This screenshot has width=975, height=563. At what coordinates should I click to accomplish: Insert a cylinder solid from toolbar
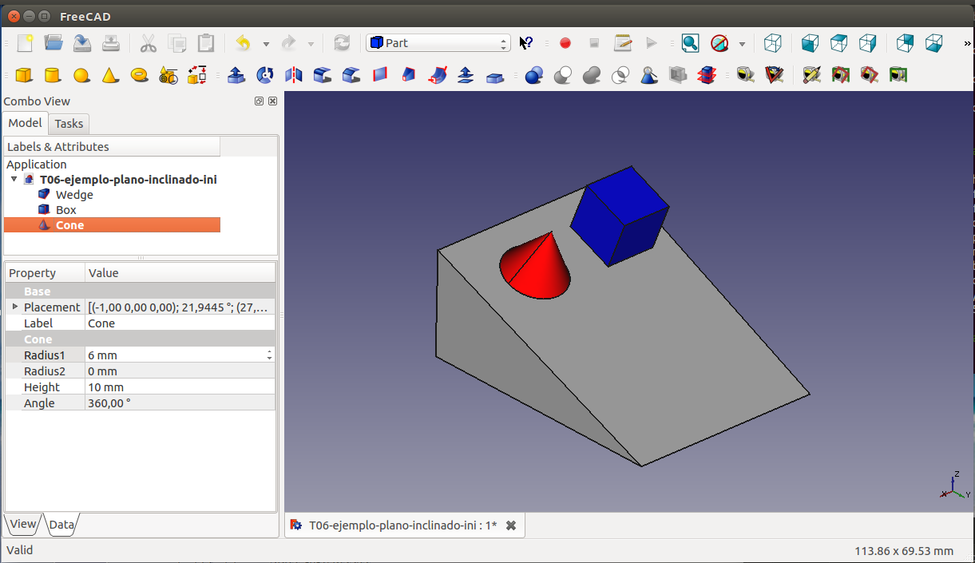(x=53, y=75)
